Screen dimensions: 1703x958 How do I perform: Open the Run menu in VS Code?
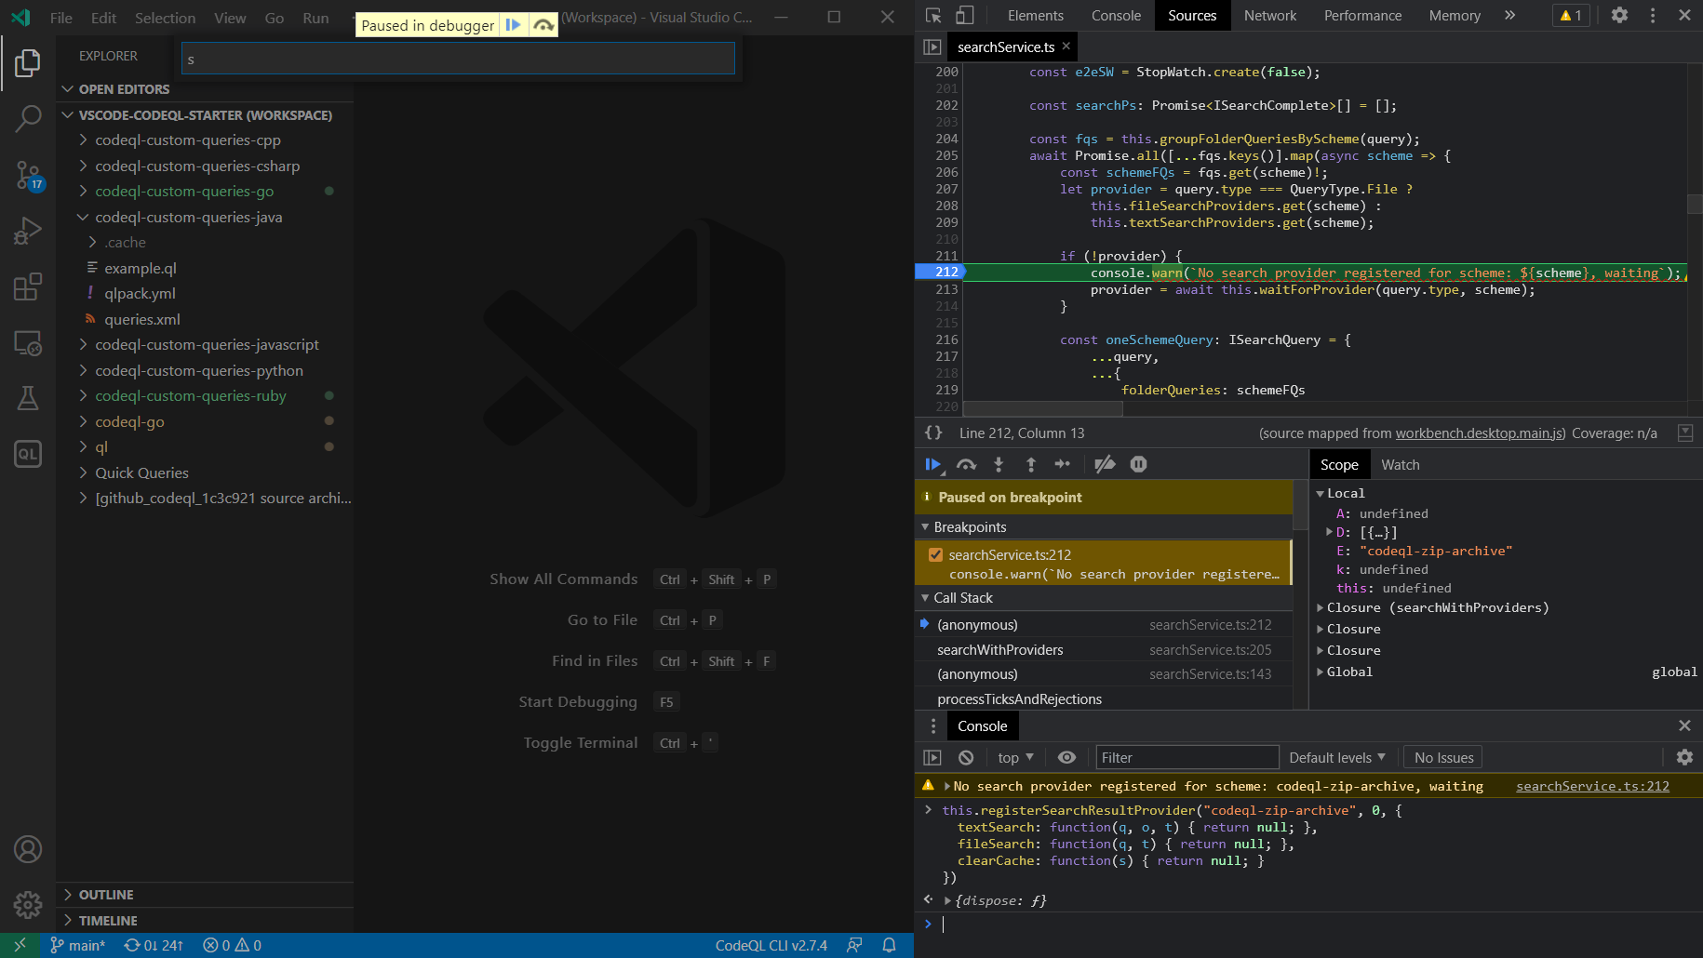click(315, 17)
